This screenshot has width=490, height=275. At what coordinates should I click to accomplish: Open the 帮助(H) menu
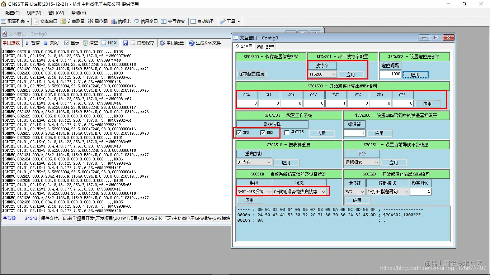pos(79,13)
